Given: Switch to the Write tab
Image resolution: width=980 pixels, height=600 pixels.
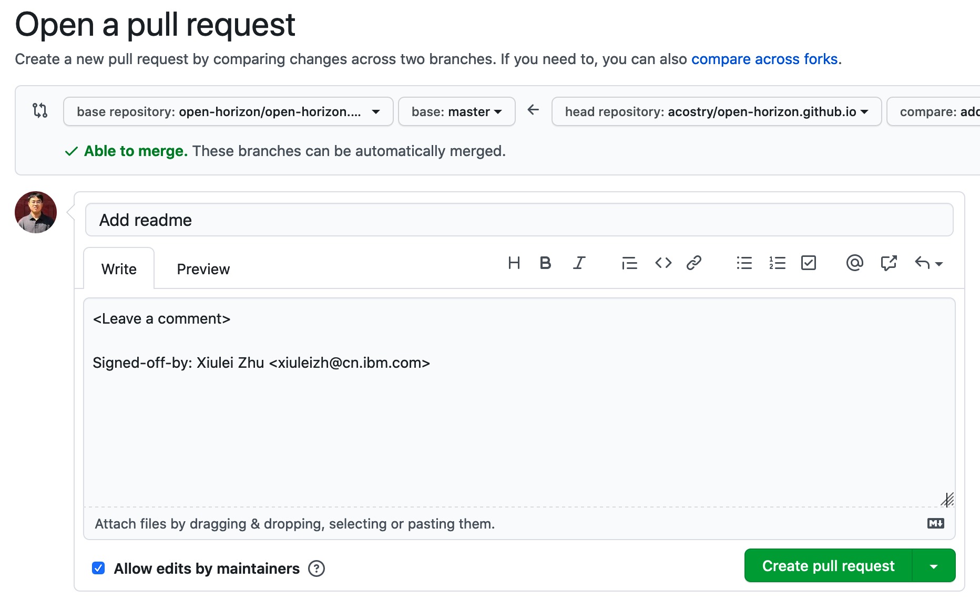Looking at the screenshot, I should pyautogui.click(x=119, y=269).
